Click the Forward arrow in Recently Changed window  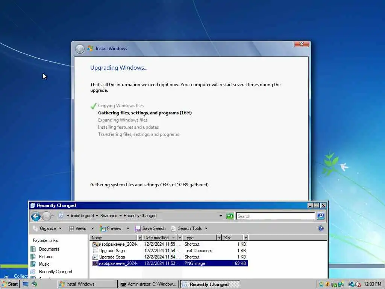tap(46, 216)
